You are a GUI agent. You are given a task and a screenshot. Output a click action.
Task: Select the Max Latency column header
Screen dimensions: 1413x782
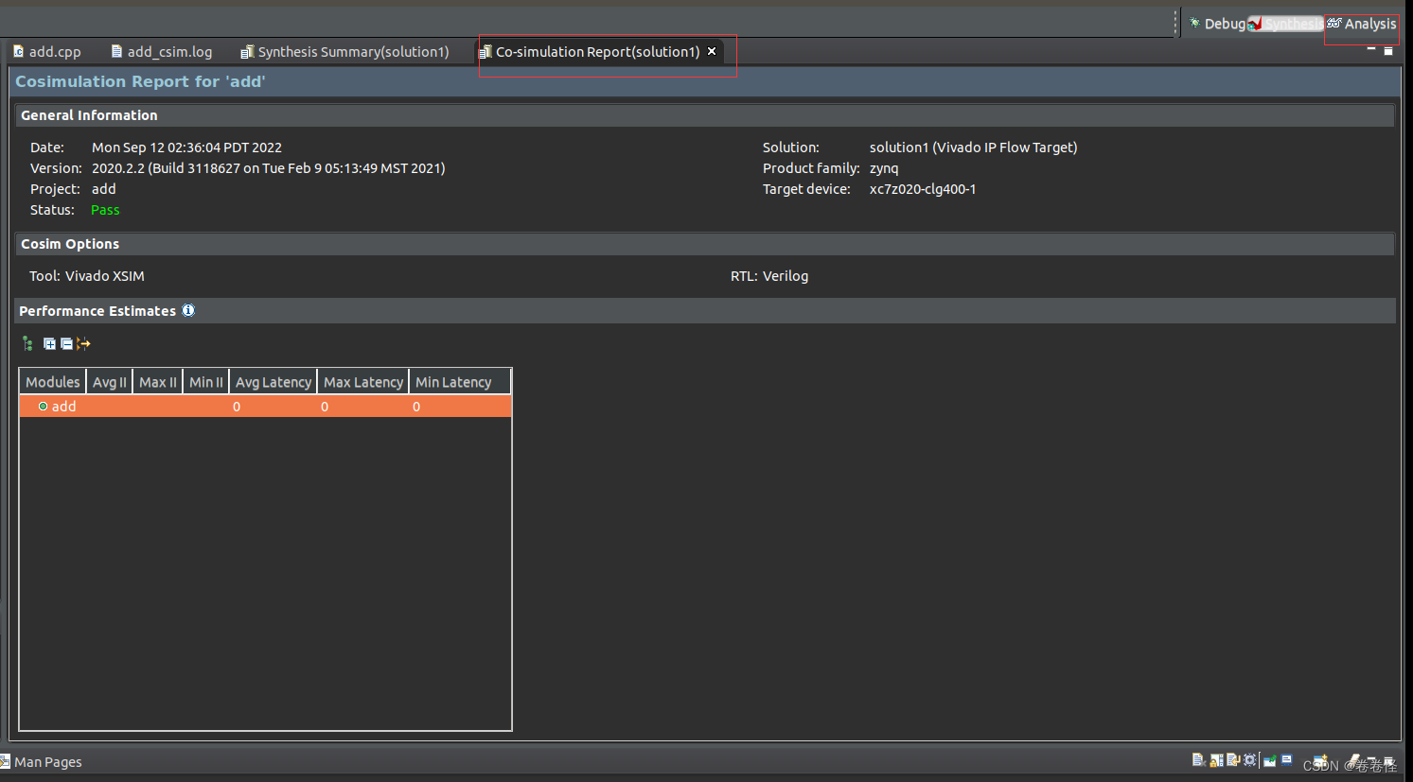[x=362, y=381]
